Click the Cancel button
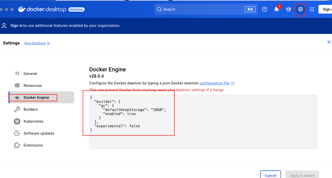Screen dimensions: 332x178 270,175
